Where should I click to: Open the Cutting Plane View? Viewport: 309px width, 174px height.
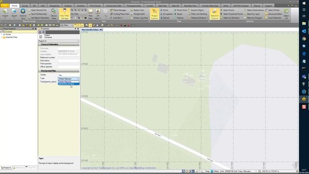[120, 14]
